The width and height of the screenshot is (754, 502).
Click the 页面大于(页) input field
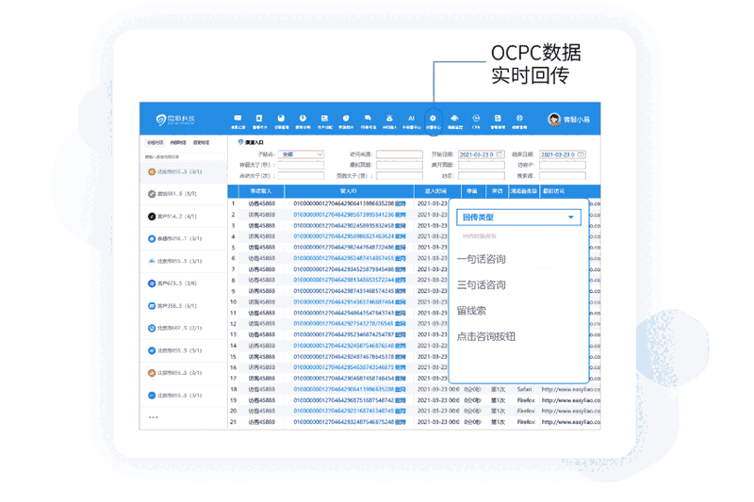pos(399,176)
